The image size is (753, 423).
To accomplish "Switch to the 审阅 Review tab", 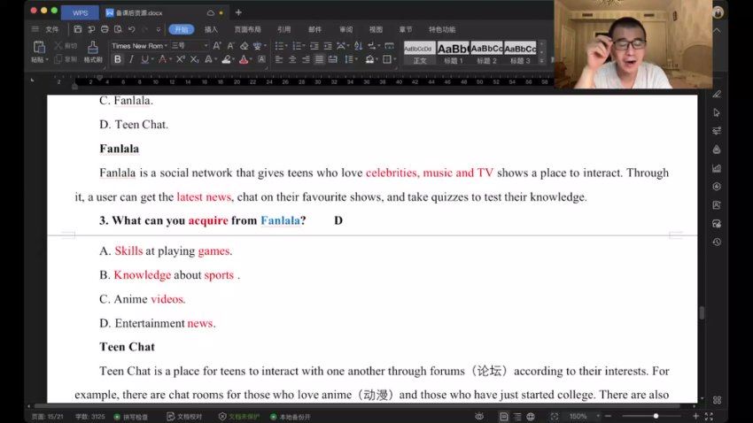I will click(345, 29).
